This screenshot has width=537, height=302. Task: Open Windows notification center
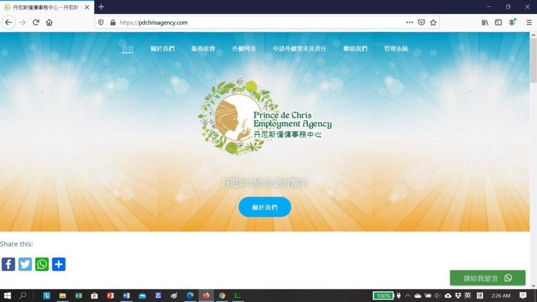[x=523, y=296]
